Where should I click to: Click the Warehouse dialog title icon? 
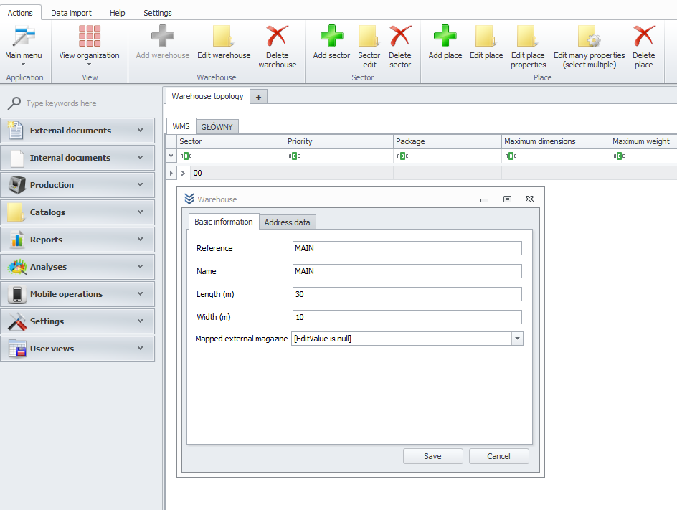point(189,199)
